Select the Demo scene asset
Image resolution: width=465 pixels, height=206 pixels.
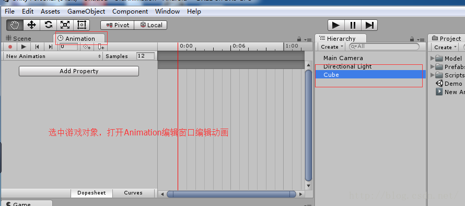pyautogui.click(x=449, y=84)
